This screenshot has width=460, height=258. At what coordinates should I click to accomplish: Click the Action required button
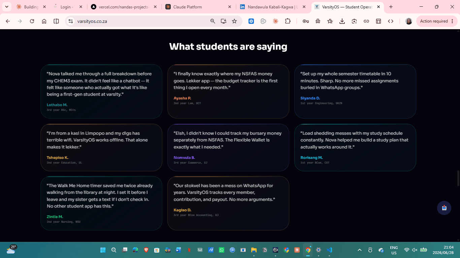click(437, 21)
